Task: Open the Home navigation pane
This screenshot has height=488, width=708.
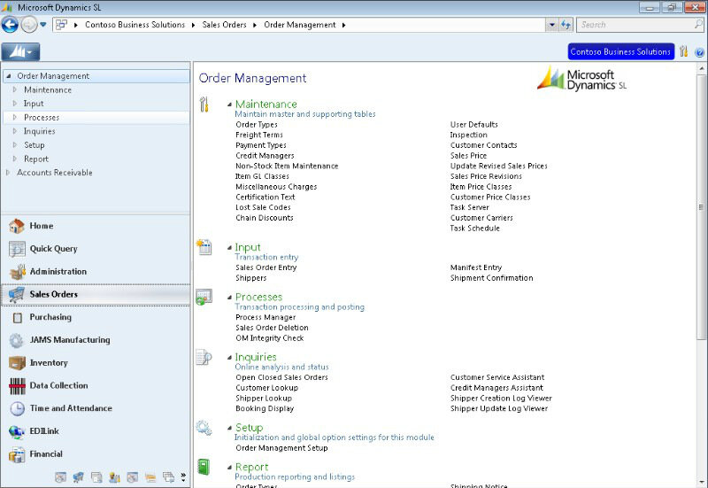Action: tap(42, 226)
